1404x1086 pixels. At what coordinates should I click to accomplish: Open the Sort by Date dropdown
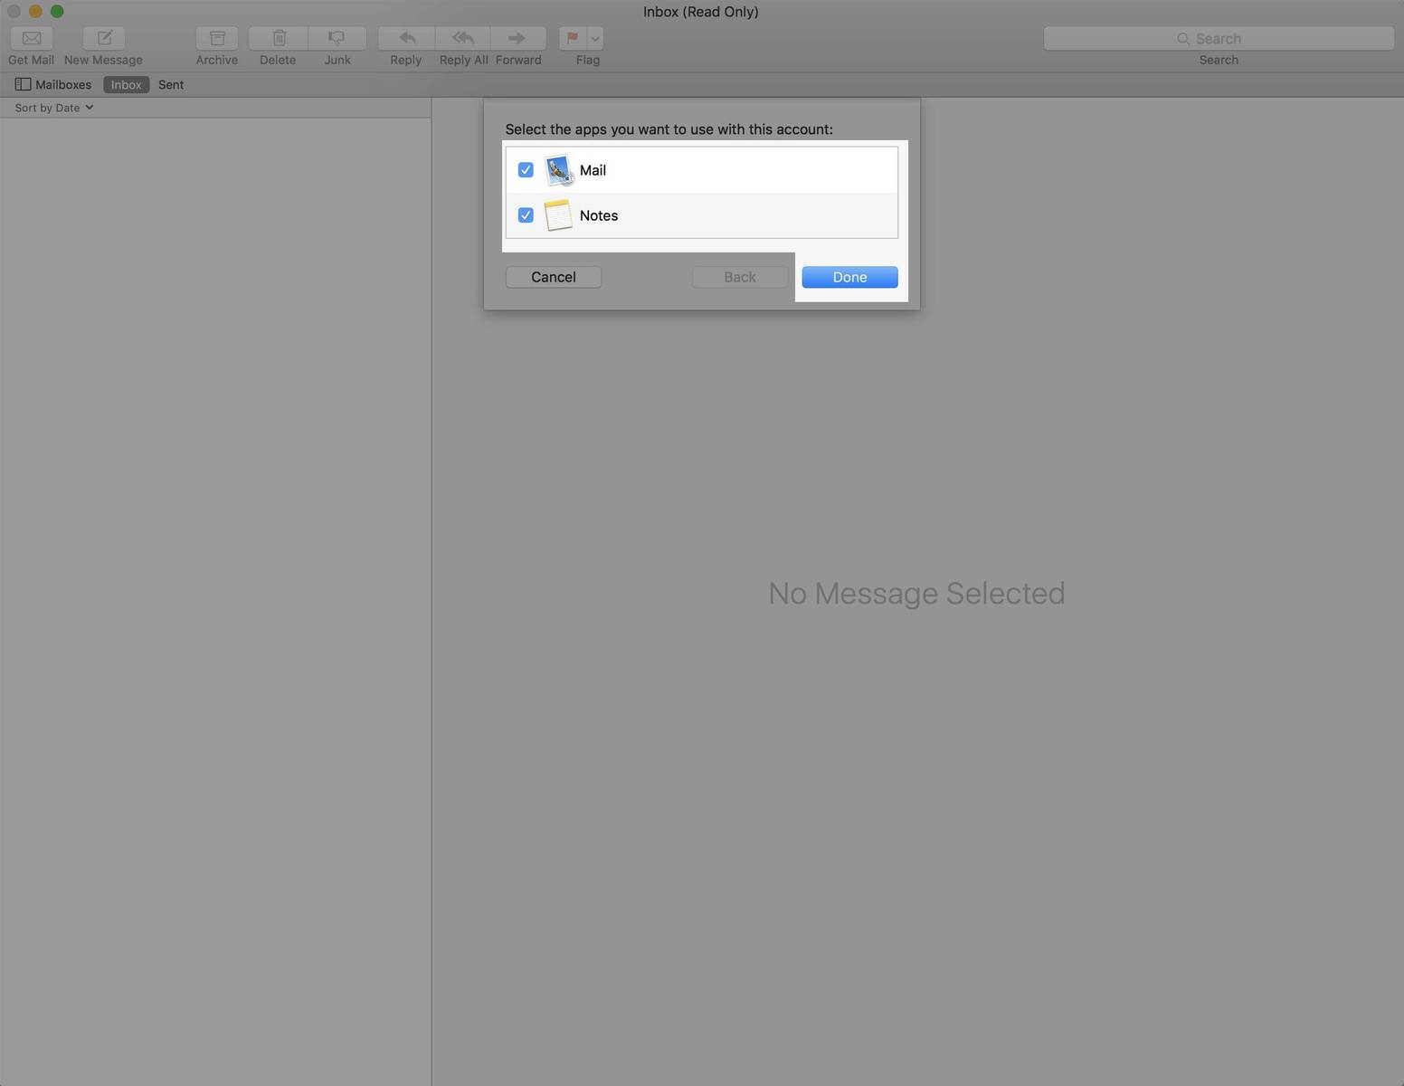pos(54,108)
